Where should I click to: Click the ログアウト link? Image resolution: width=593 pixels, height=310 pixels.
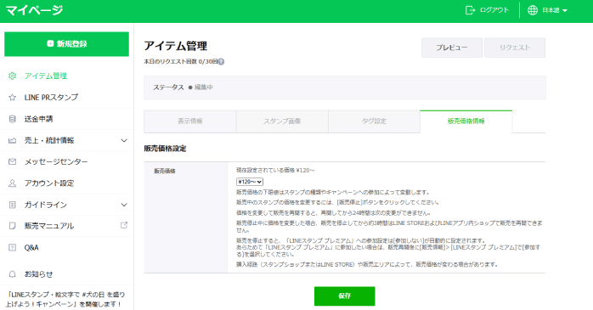[x=494, y=10]
